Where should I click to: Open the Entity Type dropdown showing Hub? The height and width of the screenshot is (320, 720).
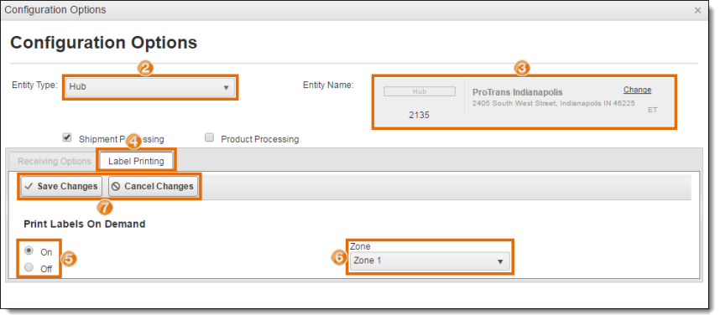[149, 87]
